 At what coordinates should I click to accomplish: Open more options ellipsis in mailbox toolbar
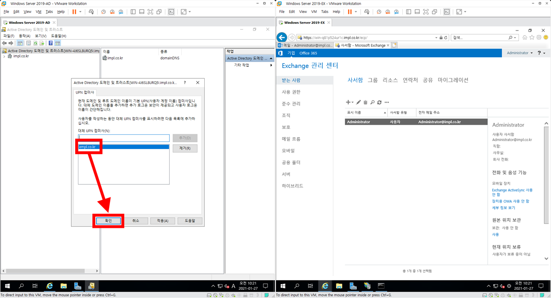[387, 102]
